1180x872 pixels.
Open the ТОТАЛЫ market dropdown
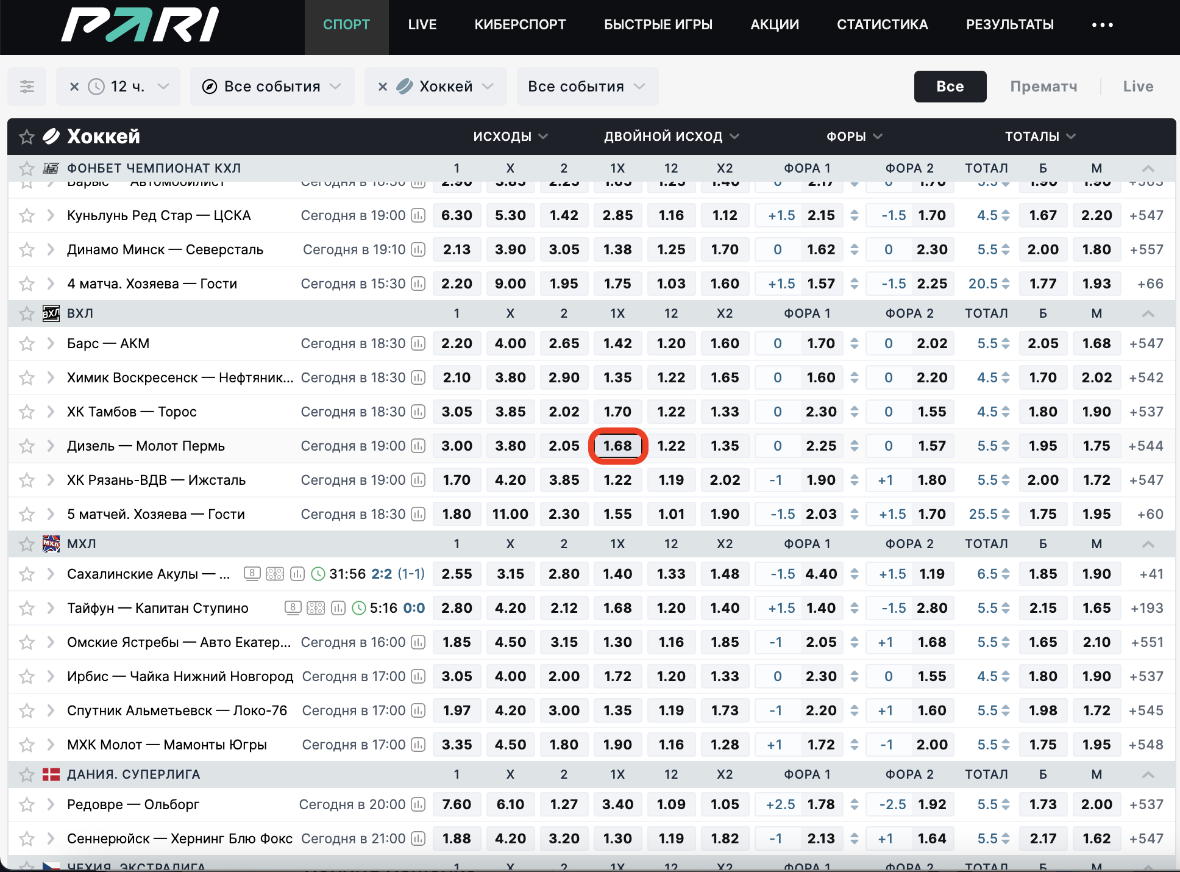pyautogui.click(x=1040, y=137)
